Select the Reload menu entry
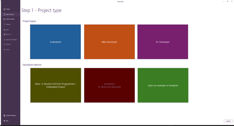 tap(10, 24)
